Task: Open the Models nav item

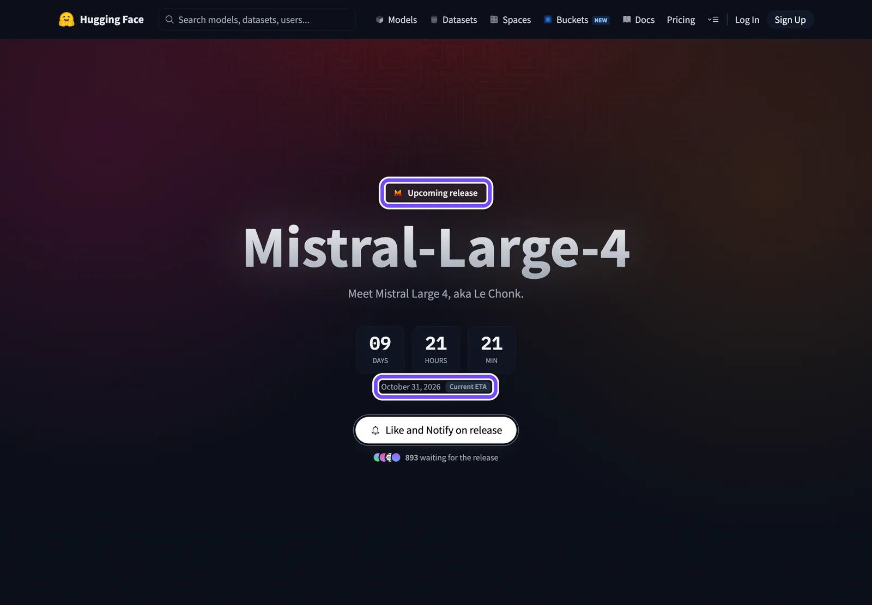Action: click(396, 20)
